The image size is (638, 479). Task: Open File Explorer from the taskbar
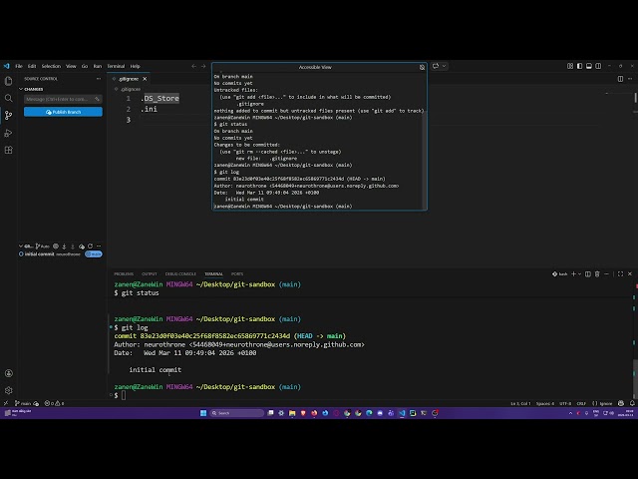[292, 413]
